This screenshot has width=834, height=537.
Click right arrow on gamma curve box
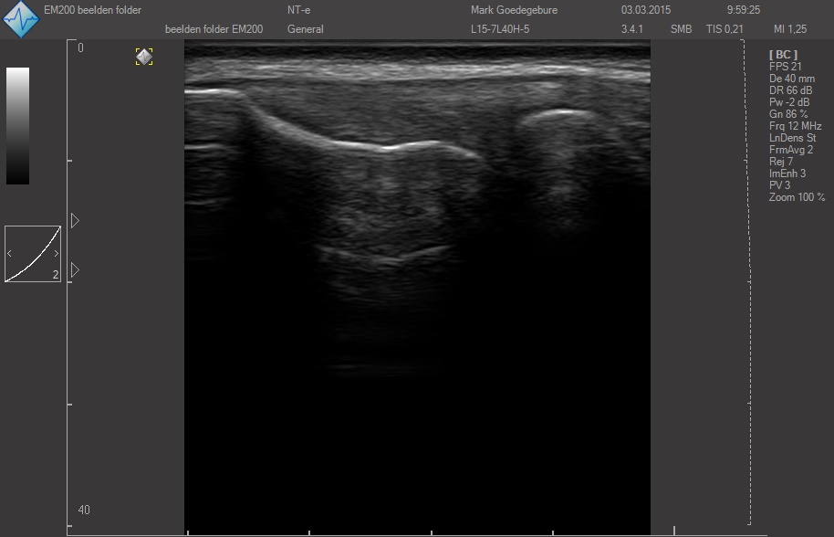tap(56, 253)
